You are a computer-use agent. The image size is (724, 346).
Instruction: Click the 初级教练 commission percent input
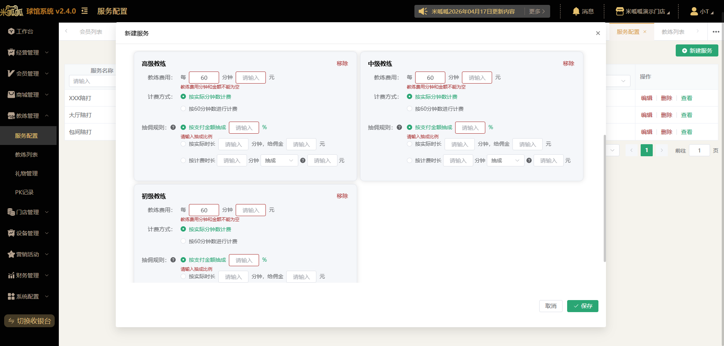(x=244, y=260)
